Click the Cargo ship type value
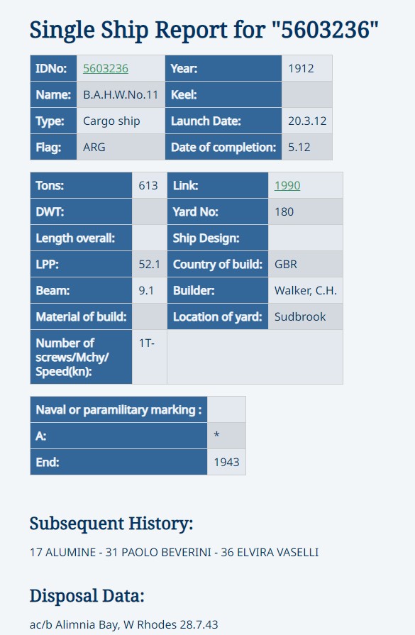The height and width of the screenshot is (635, 415). pyautogui.click(x=112, y=121)
